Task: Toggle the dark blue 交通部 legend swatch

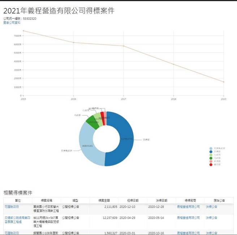Action: pyautogui.click(x=211, y=152)
